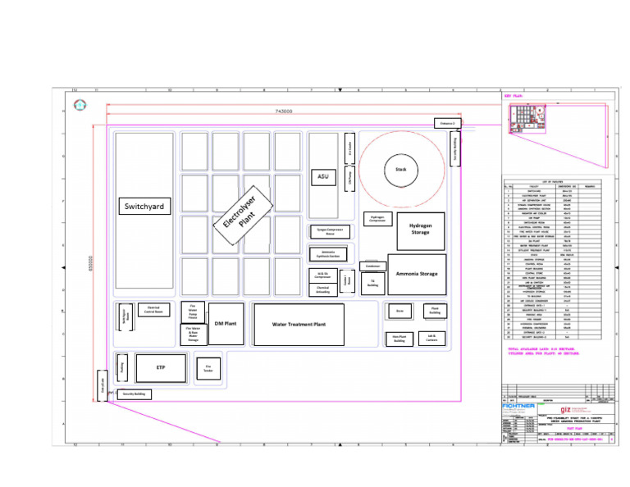Click the Parking box beside ETP
The height and width of the screenshot is (487, 630).
point(122,368)
